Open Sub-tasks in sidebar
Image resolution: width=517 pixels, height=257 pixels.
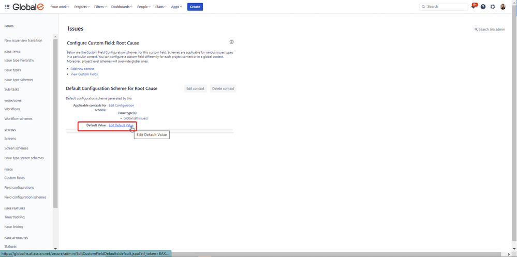tap(11, 89)
